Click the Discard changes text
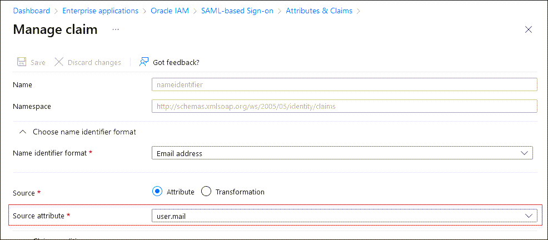548x240 pixels. (94, 62)
